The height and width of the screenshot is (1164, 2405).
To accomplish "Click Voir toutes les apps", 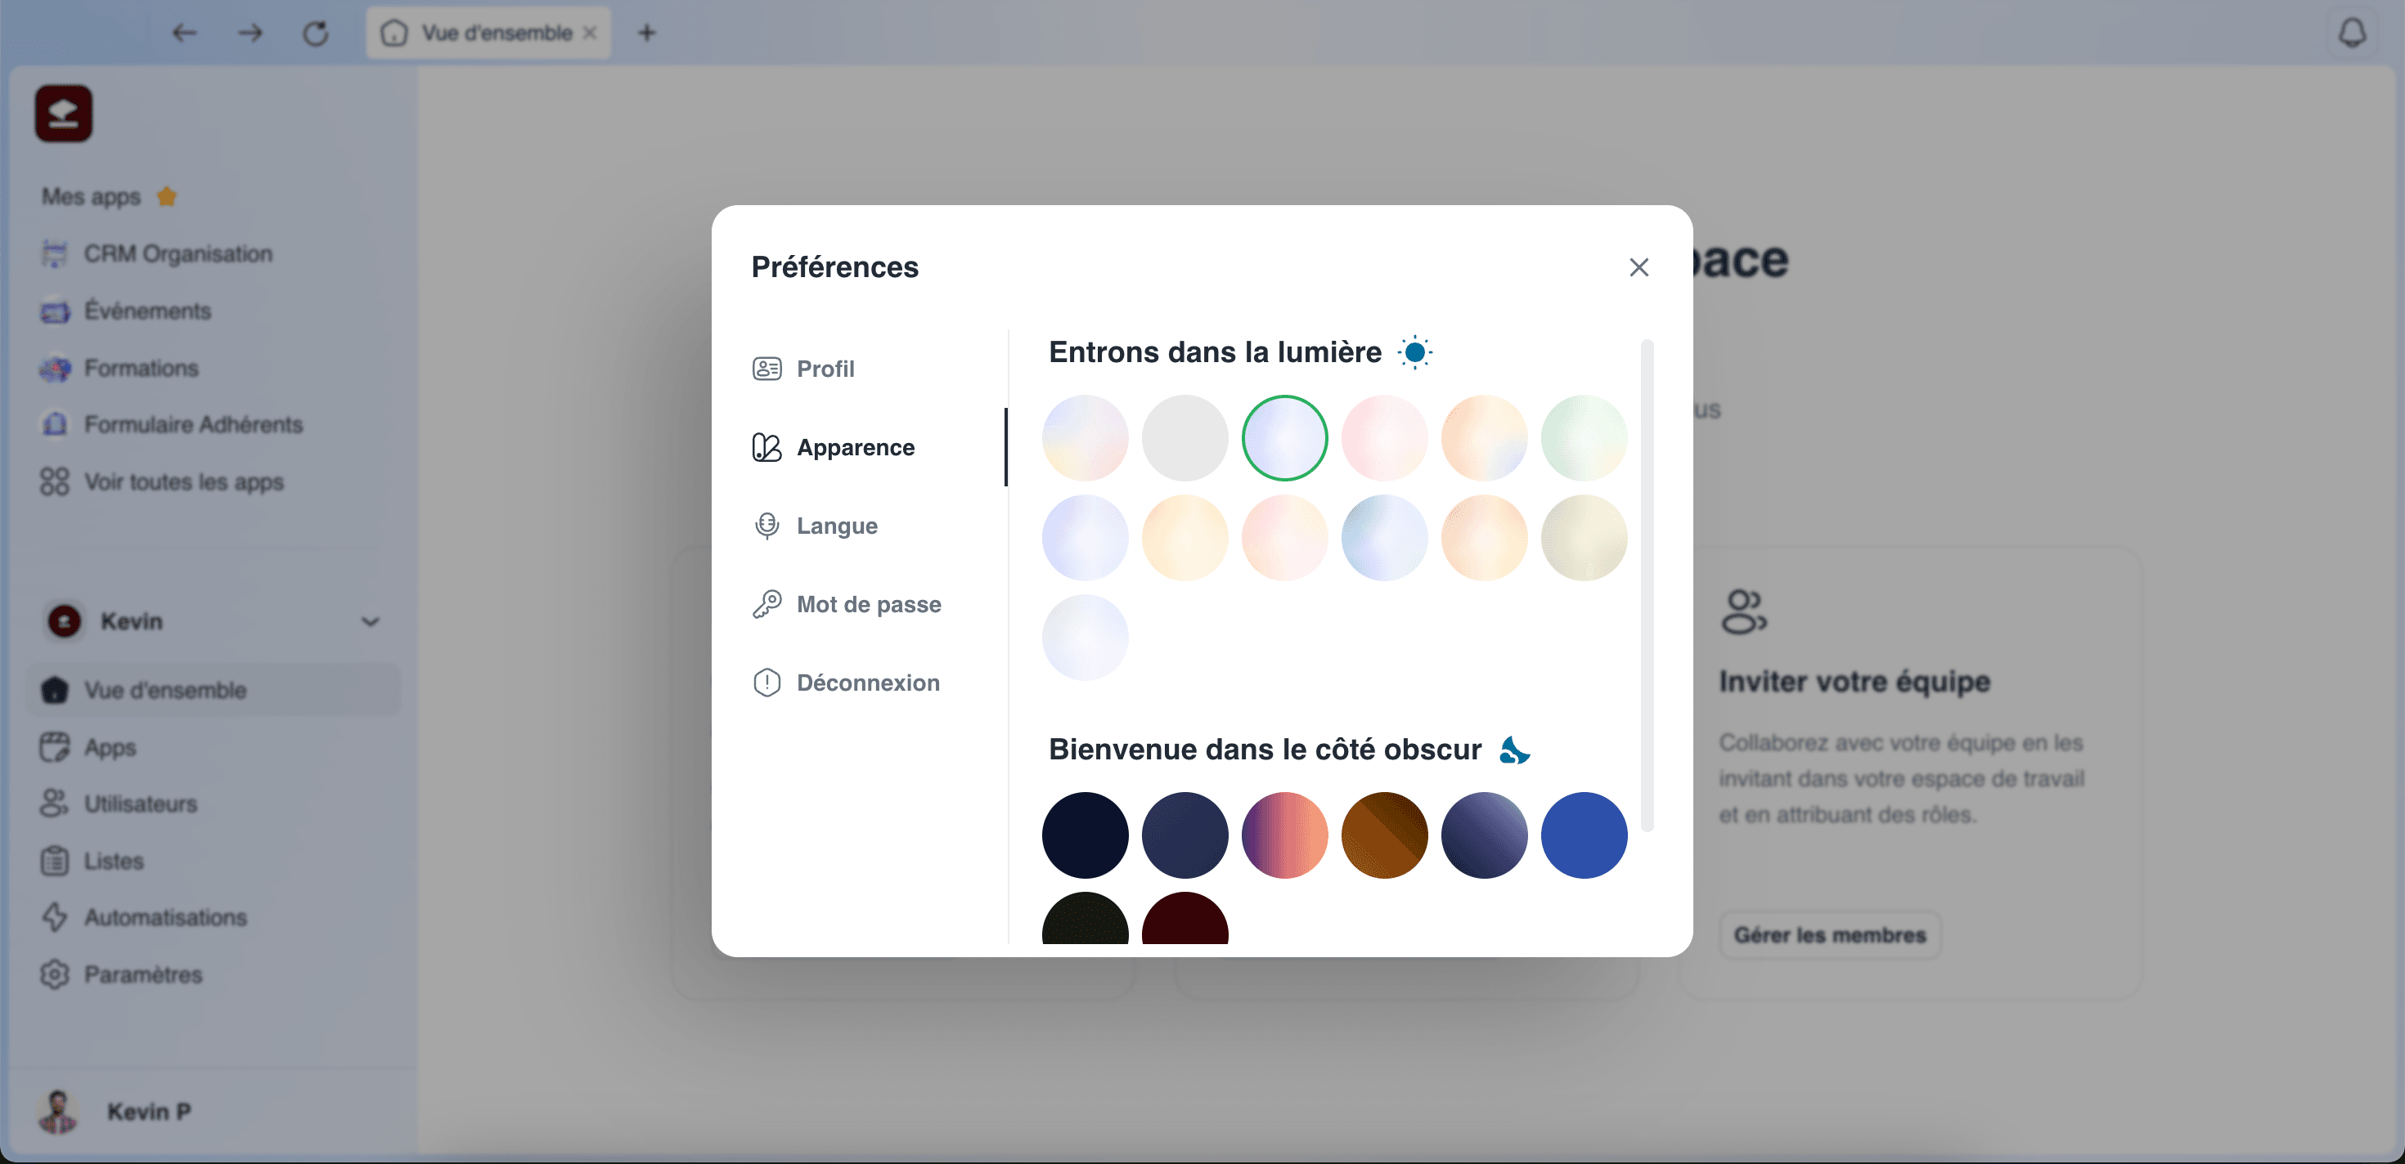I will click(163, 482).
